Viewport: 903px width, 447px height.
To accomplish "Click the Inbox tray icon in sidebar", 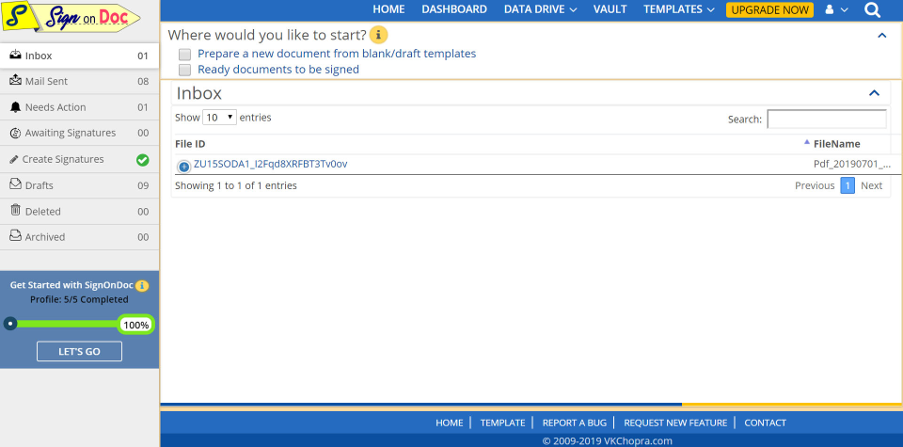I will tap(16, 56).
